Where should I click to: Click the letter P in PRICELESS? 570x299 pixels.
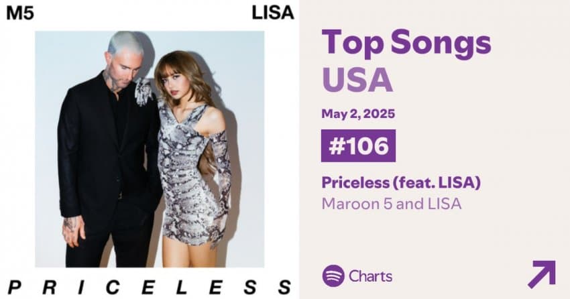[14, 287]
